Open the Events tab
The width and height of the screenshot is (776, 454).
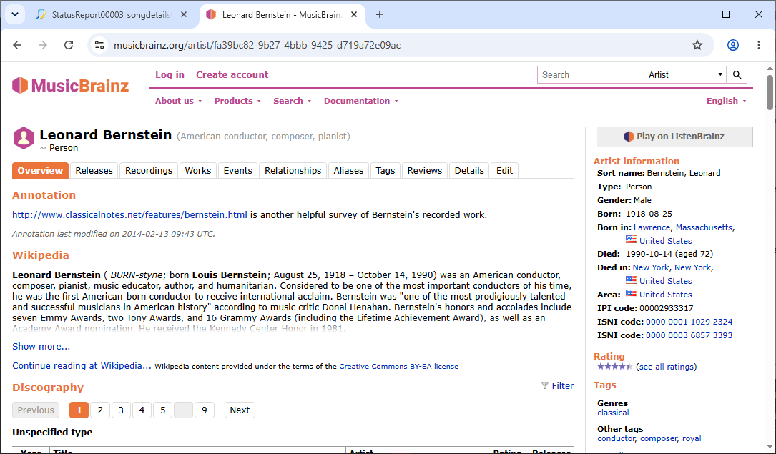[x=237, y=171]
